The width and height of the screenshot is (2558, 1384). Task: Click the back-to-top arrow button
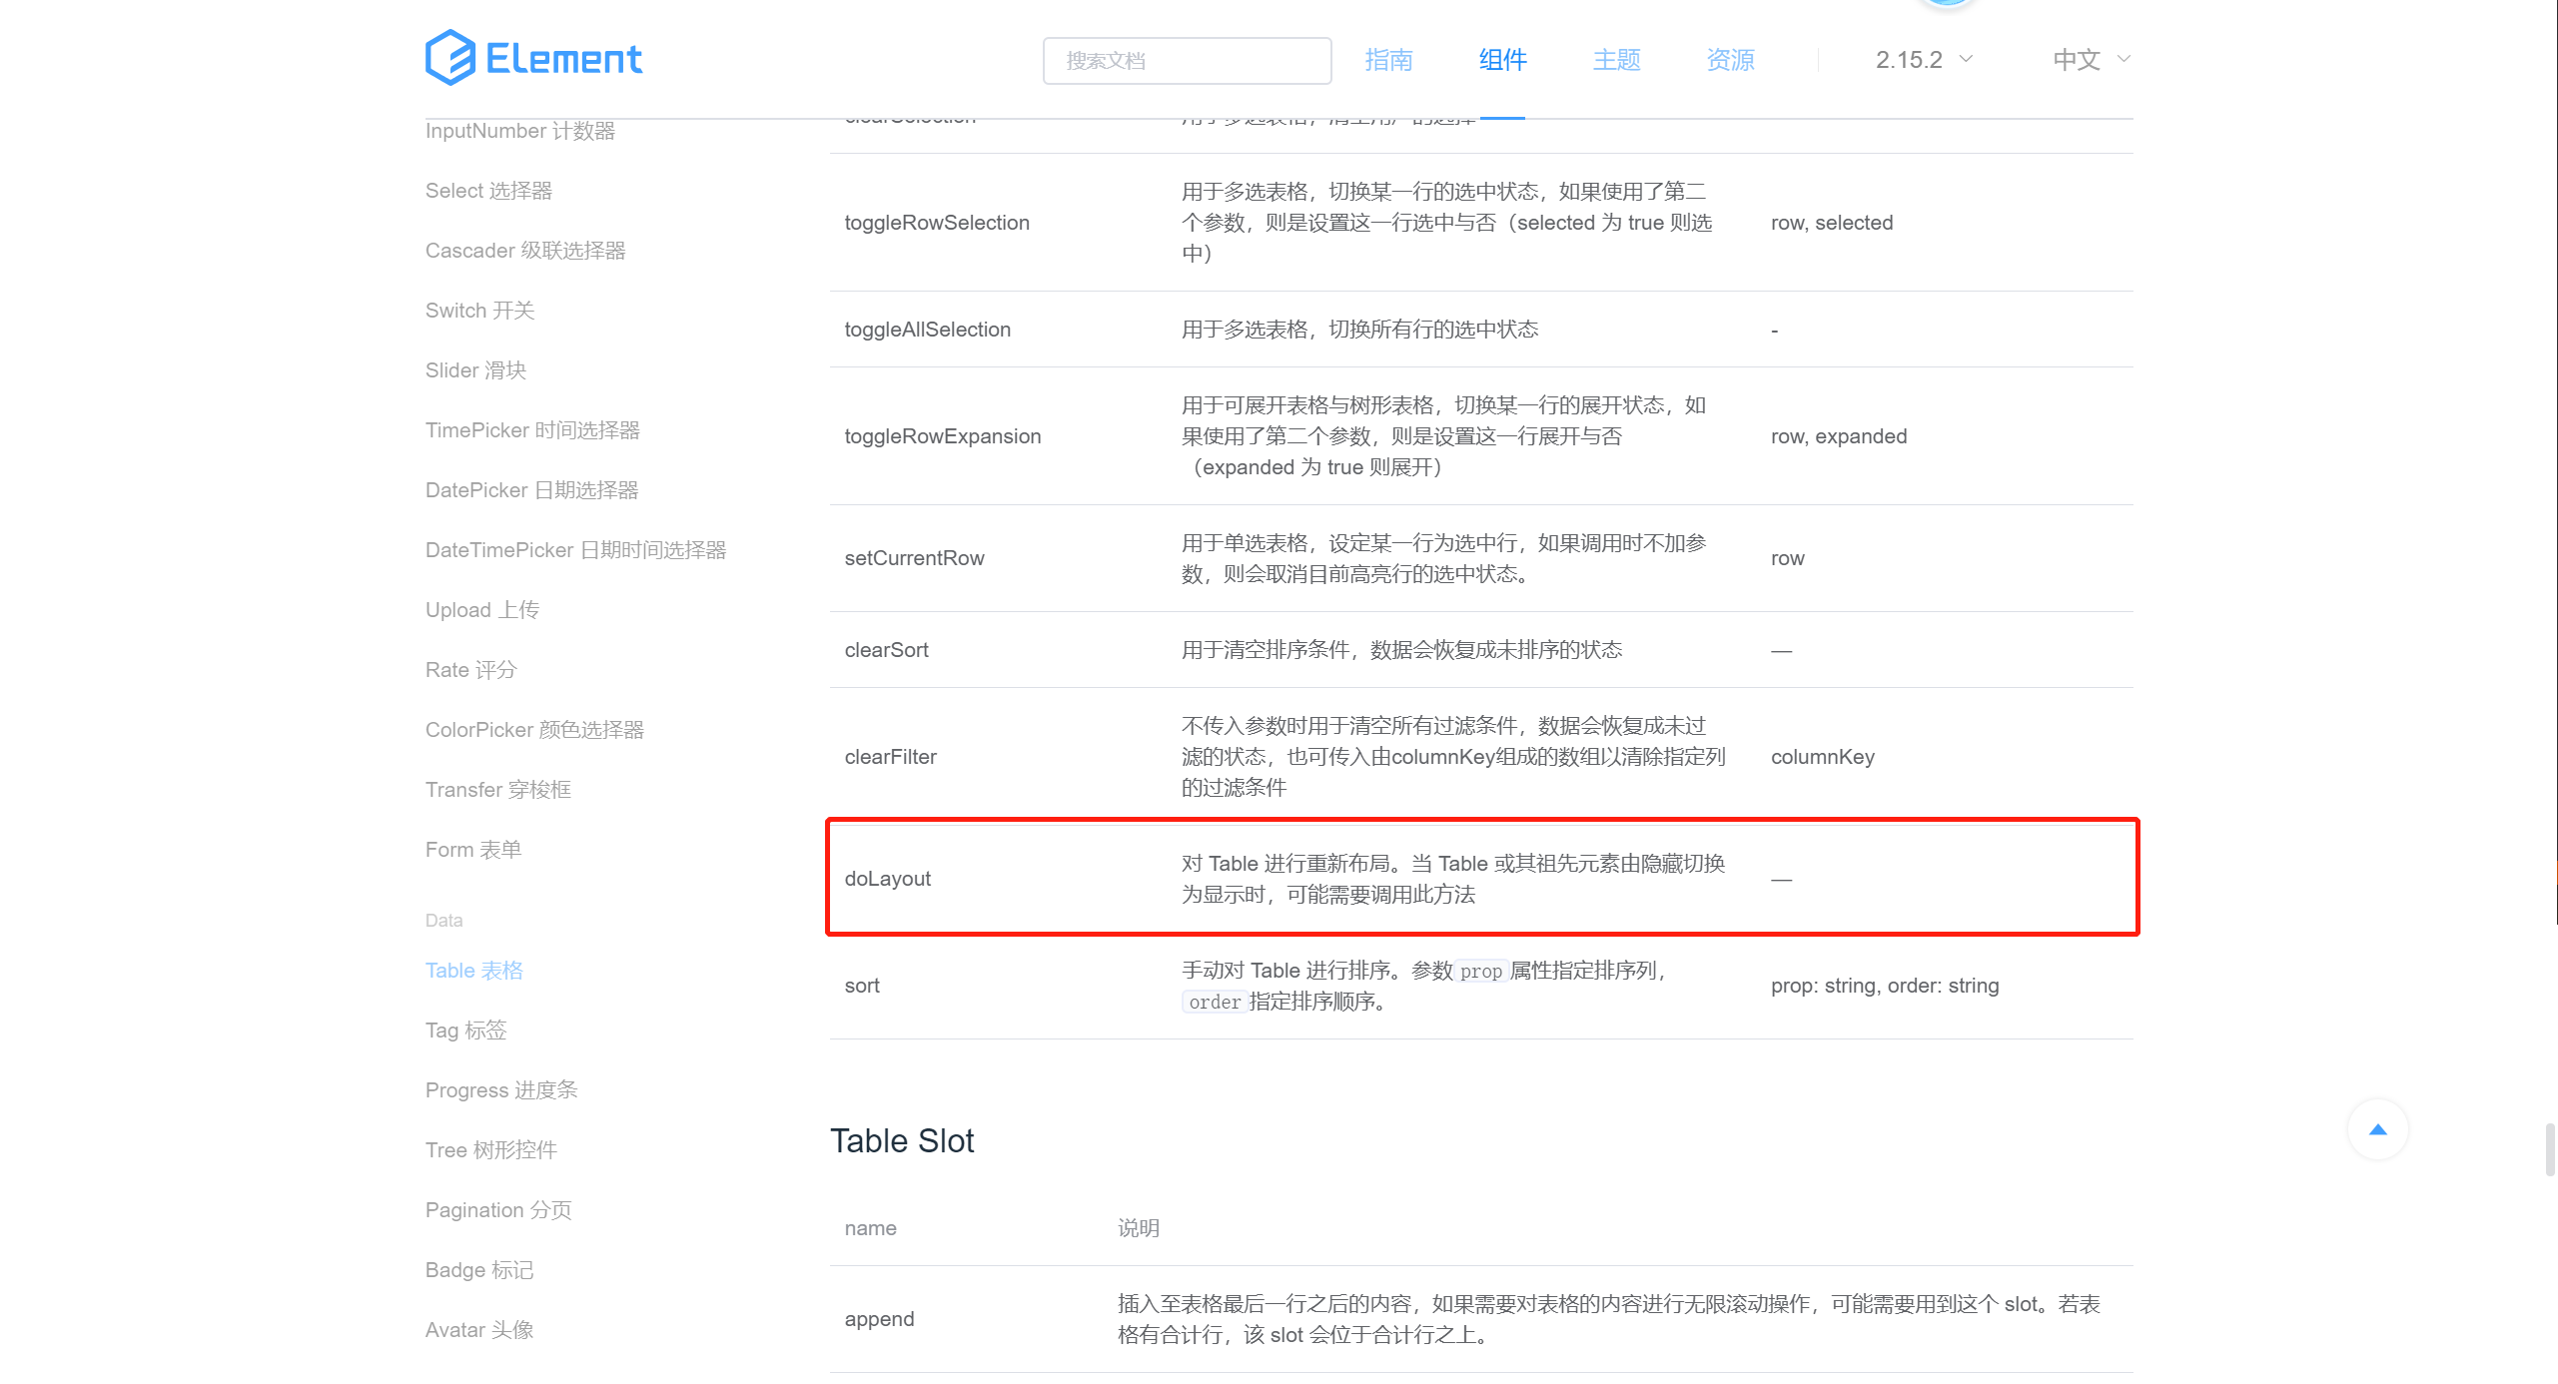click(2378, 1129)
